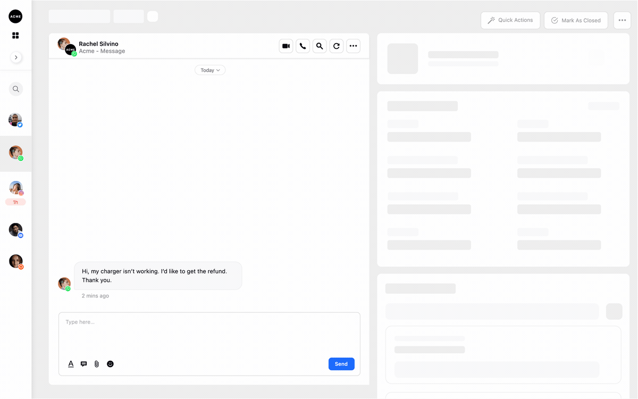
Task: Open the chat header more options menu
Action: click(x=353, y=46)
